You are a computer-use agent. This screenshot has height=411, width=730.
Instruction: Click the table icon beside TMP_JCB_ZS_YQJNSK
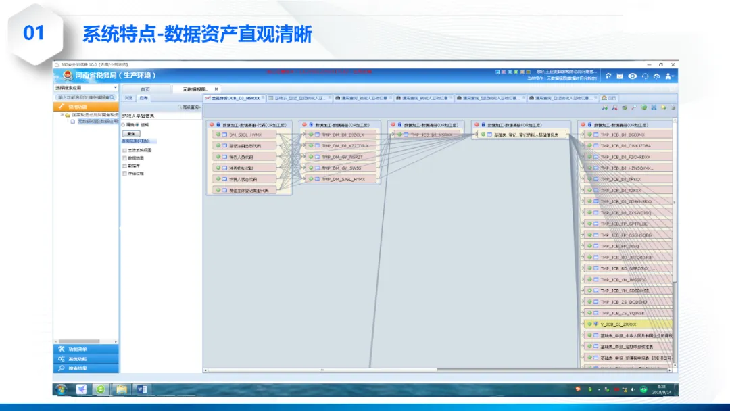click(x=596, y=313)
